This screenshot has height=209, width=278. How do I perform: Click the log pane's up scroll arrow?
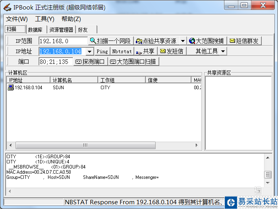268,157
